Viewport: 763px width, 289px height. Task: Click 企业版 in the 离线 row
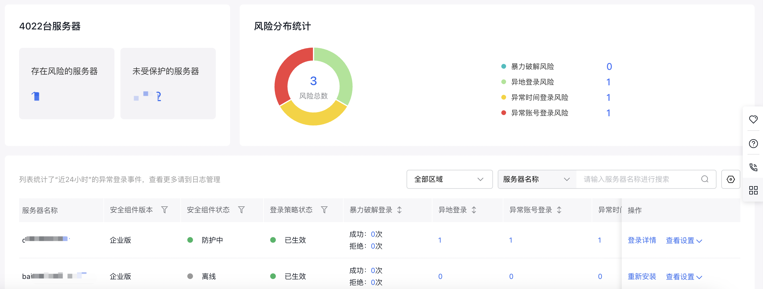coord(120,277)
